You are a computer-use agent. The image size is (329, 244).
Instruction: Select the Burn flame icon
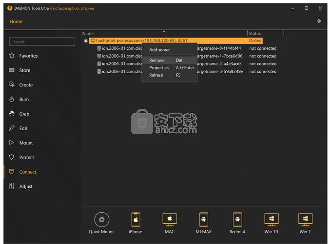[12, 99]
